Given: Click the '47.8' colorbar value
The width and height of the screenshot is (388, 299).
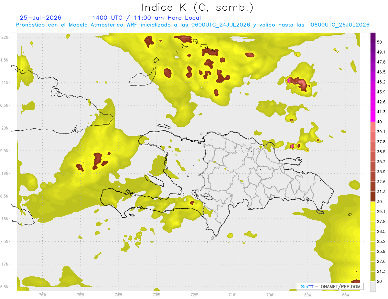Looking at the screenshot, I should click(381, 62).
